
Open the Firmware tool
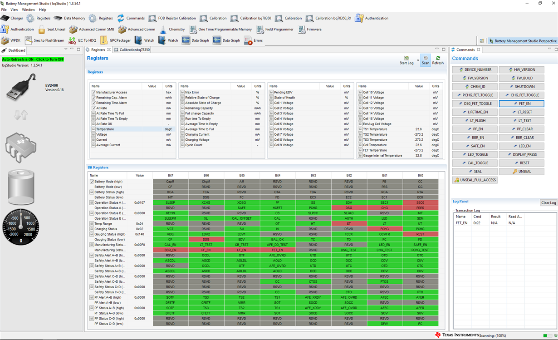pos(309,29)
